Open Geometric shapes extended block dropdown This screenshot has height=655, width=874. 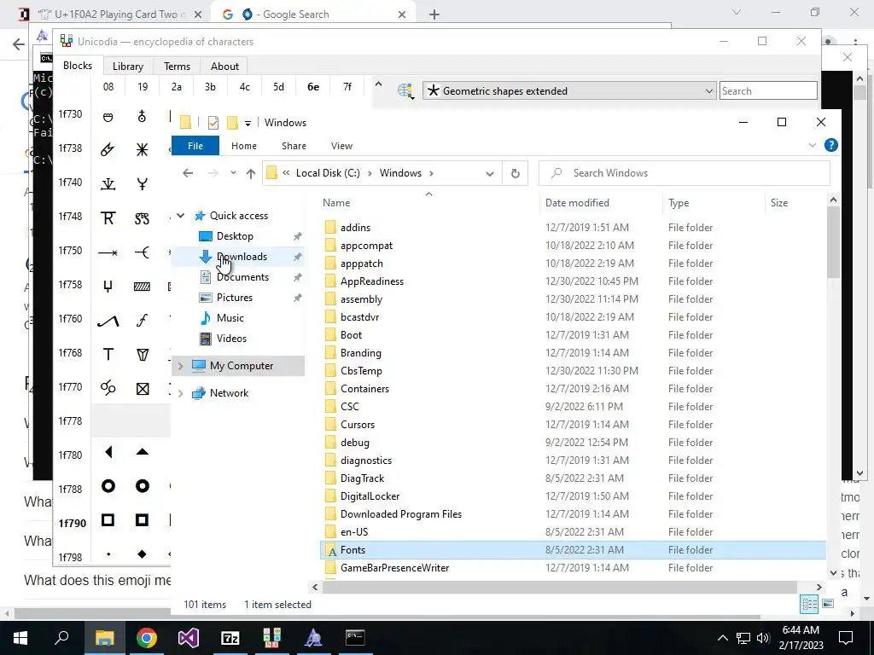(x=568, y=90)
